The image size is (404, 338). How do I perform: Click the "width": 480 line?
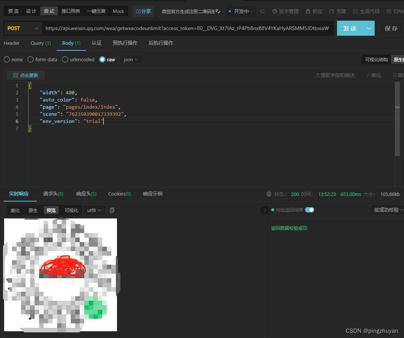(x=58, y=92)
